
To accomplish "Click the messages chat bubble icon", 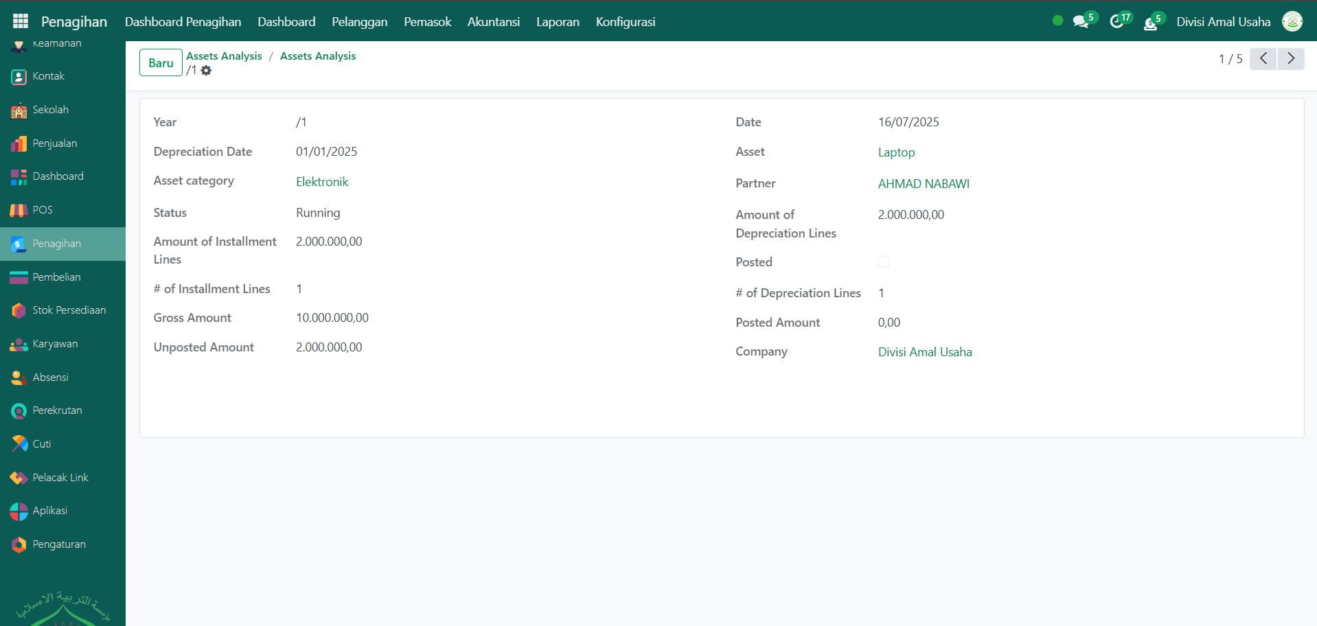I will click(1081, 22).
